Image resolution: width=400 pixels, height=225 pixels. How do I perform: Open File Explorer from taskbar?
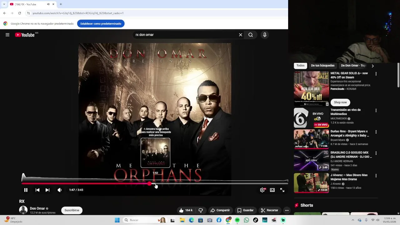[182, 220]
